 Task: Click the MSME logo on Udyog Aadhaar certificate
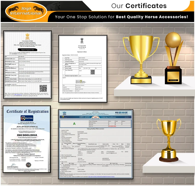click(121, 113)
